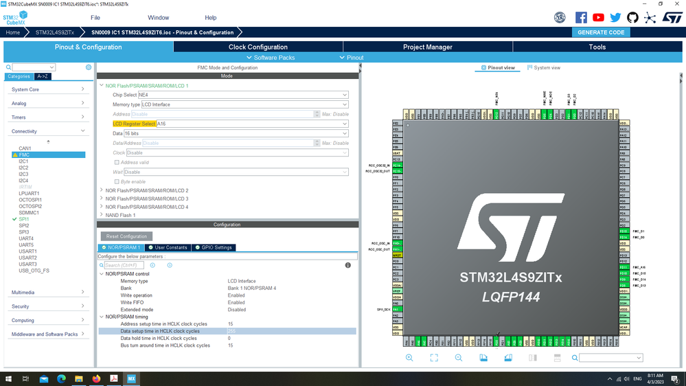The image size is (686, 386).
Task: Switch to System view
Action: [x=544, y=68]
